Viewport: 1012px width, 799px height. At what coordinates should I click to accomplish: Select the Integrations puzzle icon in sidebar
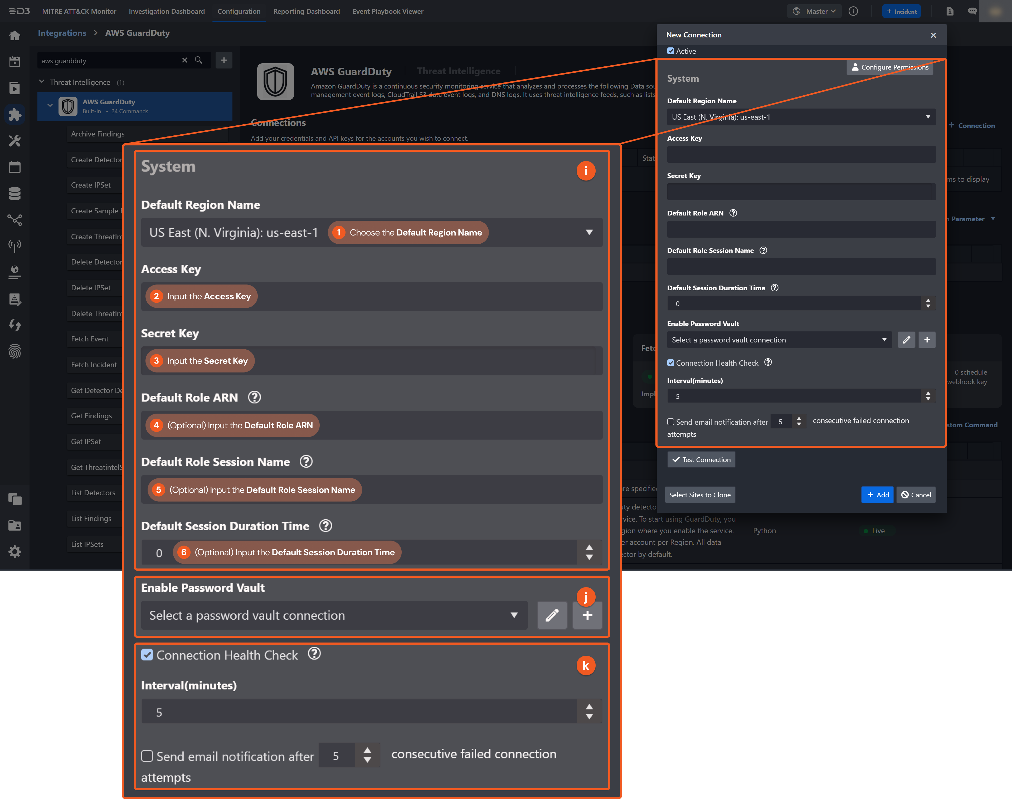14,115
